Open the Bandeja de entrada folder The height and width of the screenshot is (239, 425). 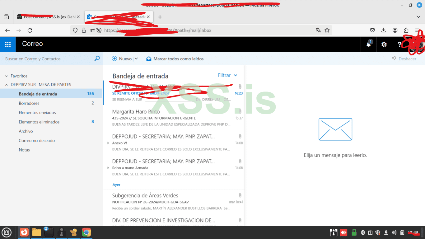click(x=51, y=94)
